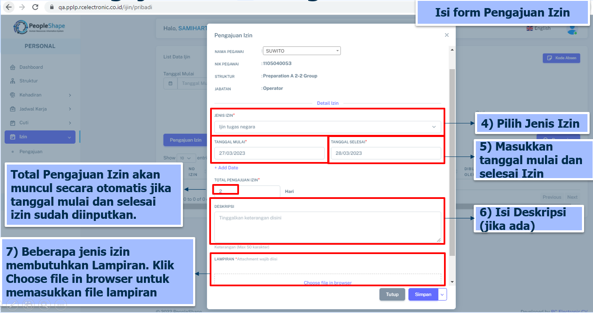Viewport: 593px width, 313px height.
Task: Select the Pengajuan submenu item
Action: click(31, 151)
